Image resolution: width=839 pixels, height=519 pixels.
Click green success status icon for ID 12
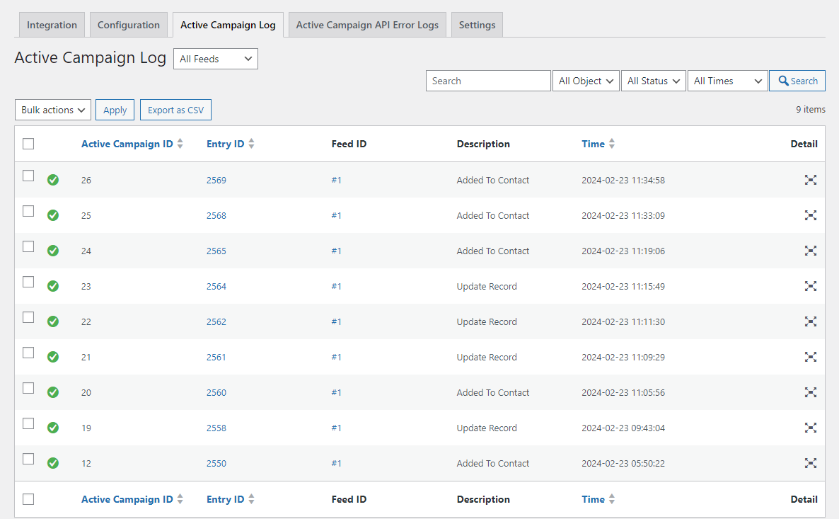tap(53, 463)
